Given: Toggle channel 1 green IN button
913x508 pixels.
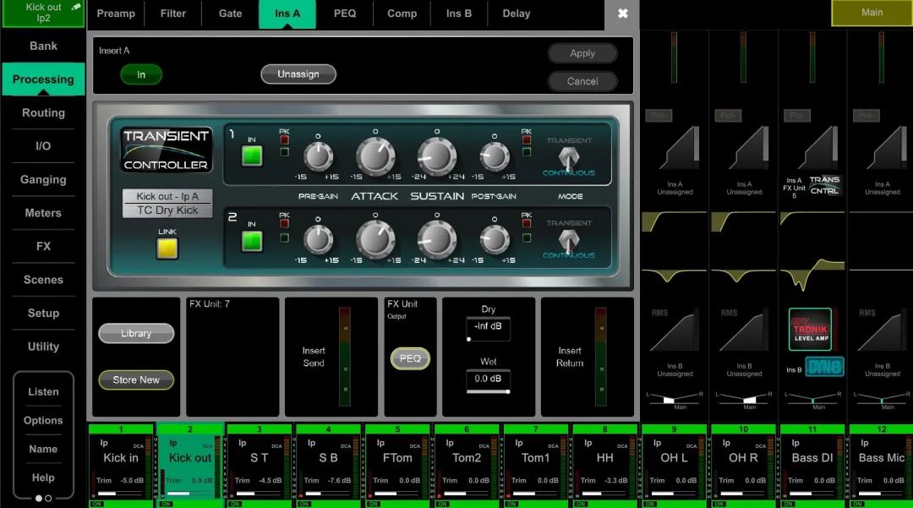Looking at the screenshot, I should pyautogui.click(x=252, y=156).
